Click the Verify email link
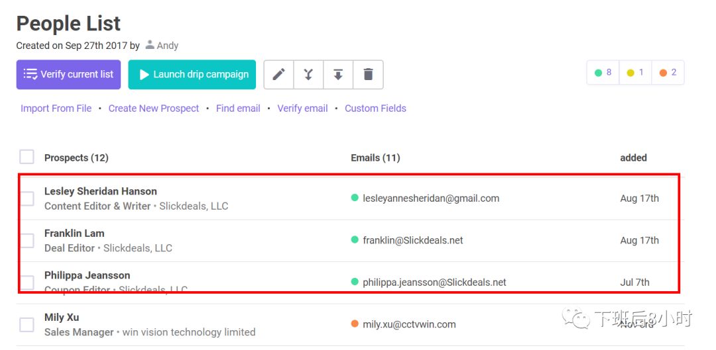Viewport: 716px width, 350px height. 303,109
